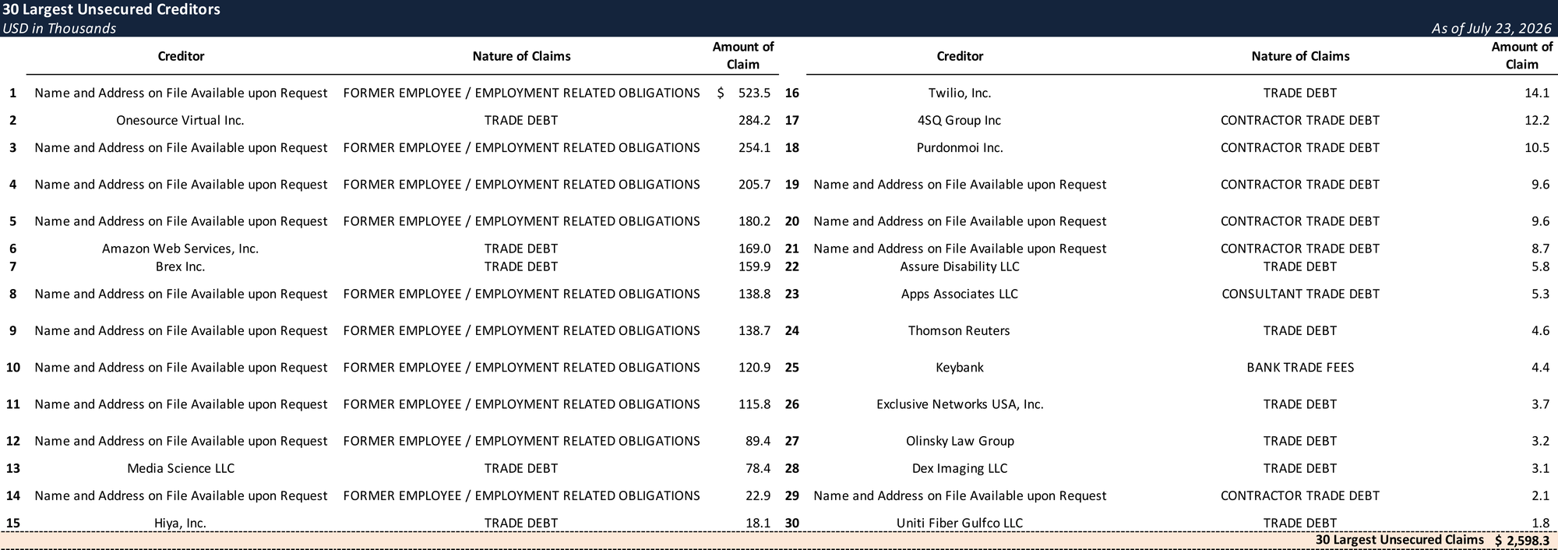The width and height of the screenshot is (1558, 550).
Task: Click the 4.6 claim amount
Action: coord(1540,330)
